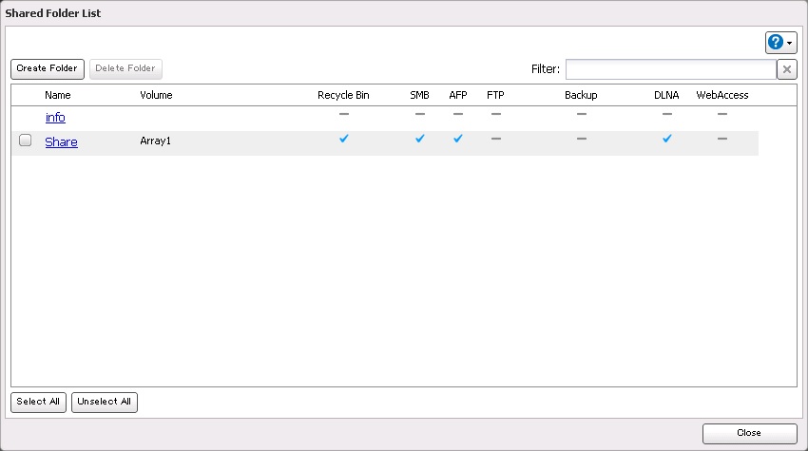Click the FTP dash in Share row
The width and height of the screenshot is (808, 451).
click(495, 139)
